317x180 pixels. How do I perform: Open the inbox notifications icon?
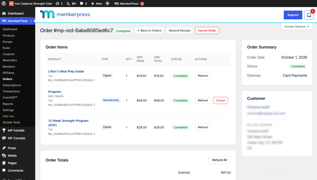(x=309, y=15)
